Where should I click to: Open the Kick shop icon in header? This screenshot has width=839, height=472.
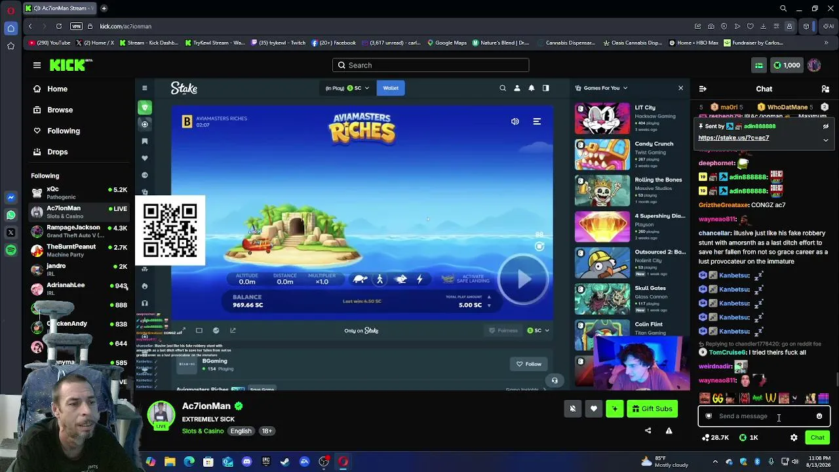click(758, 65)
